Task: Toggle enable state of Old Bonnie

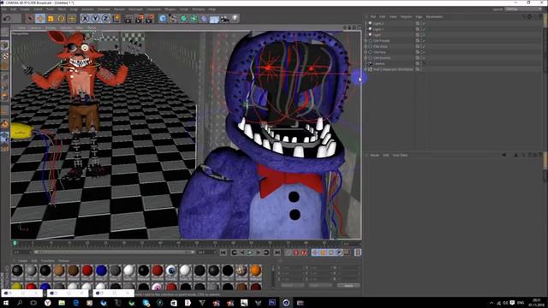Action: [423, 58]
